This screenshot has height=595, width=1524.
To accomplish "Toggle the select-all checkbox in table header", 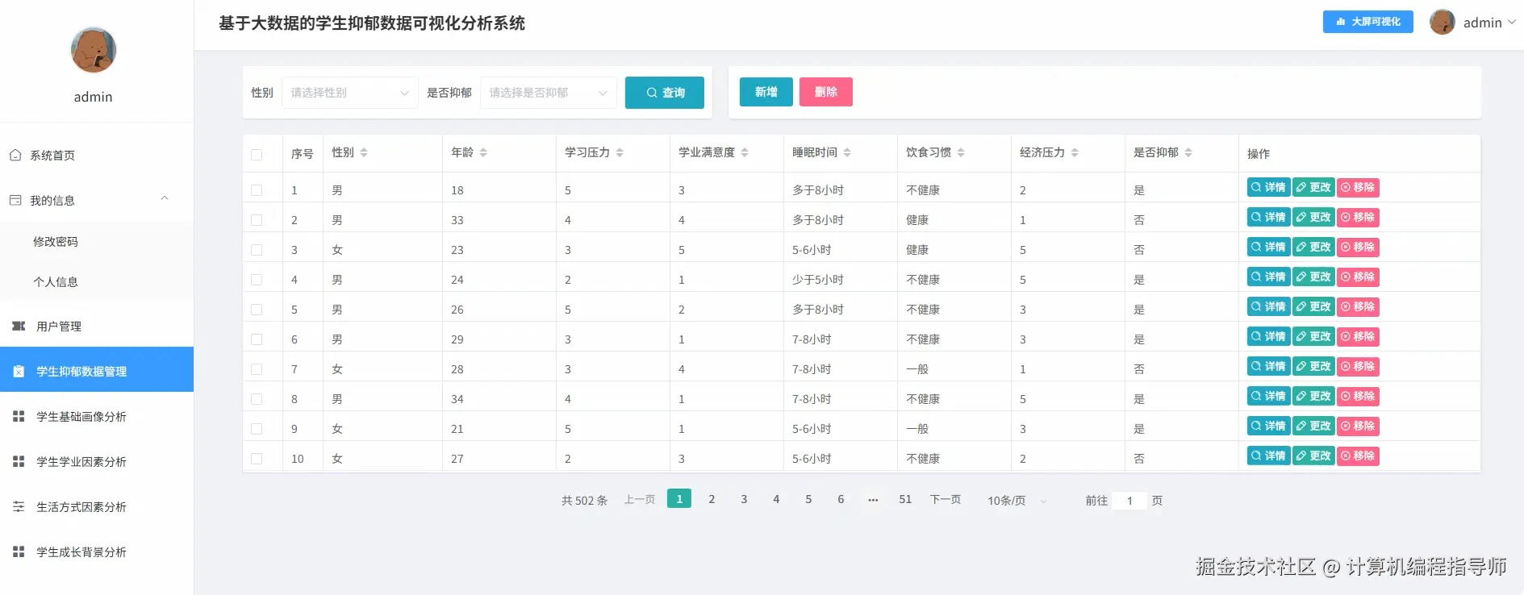I will (257, 154).
